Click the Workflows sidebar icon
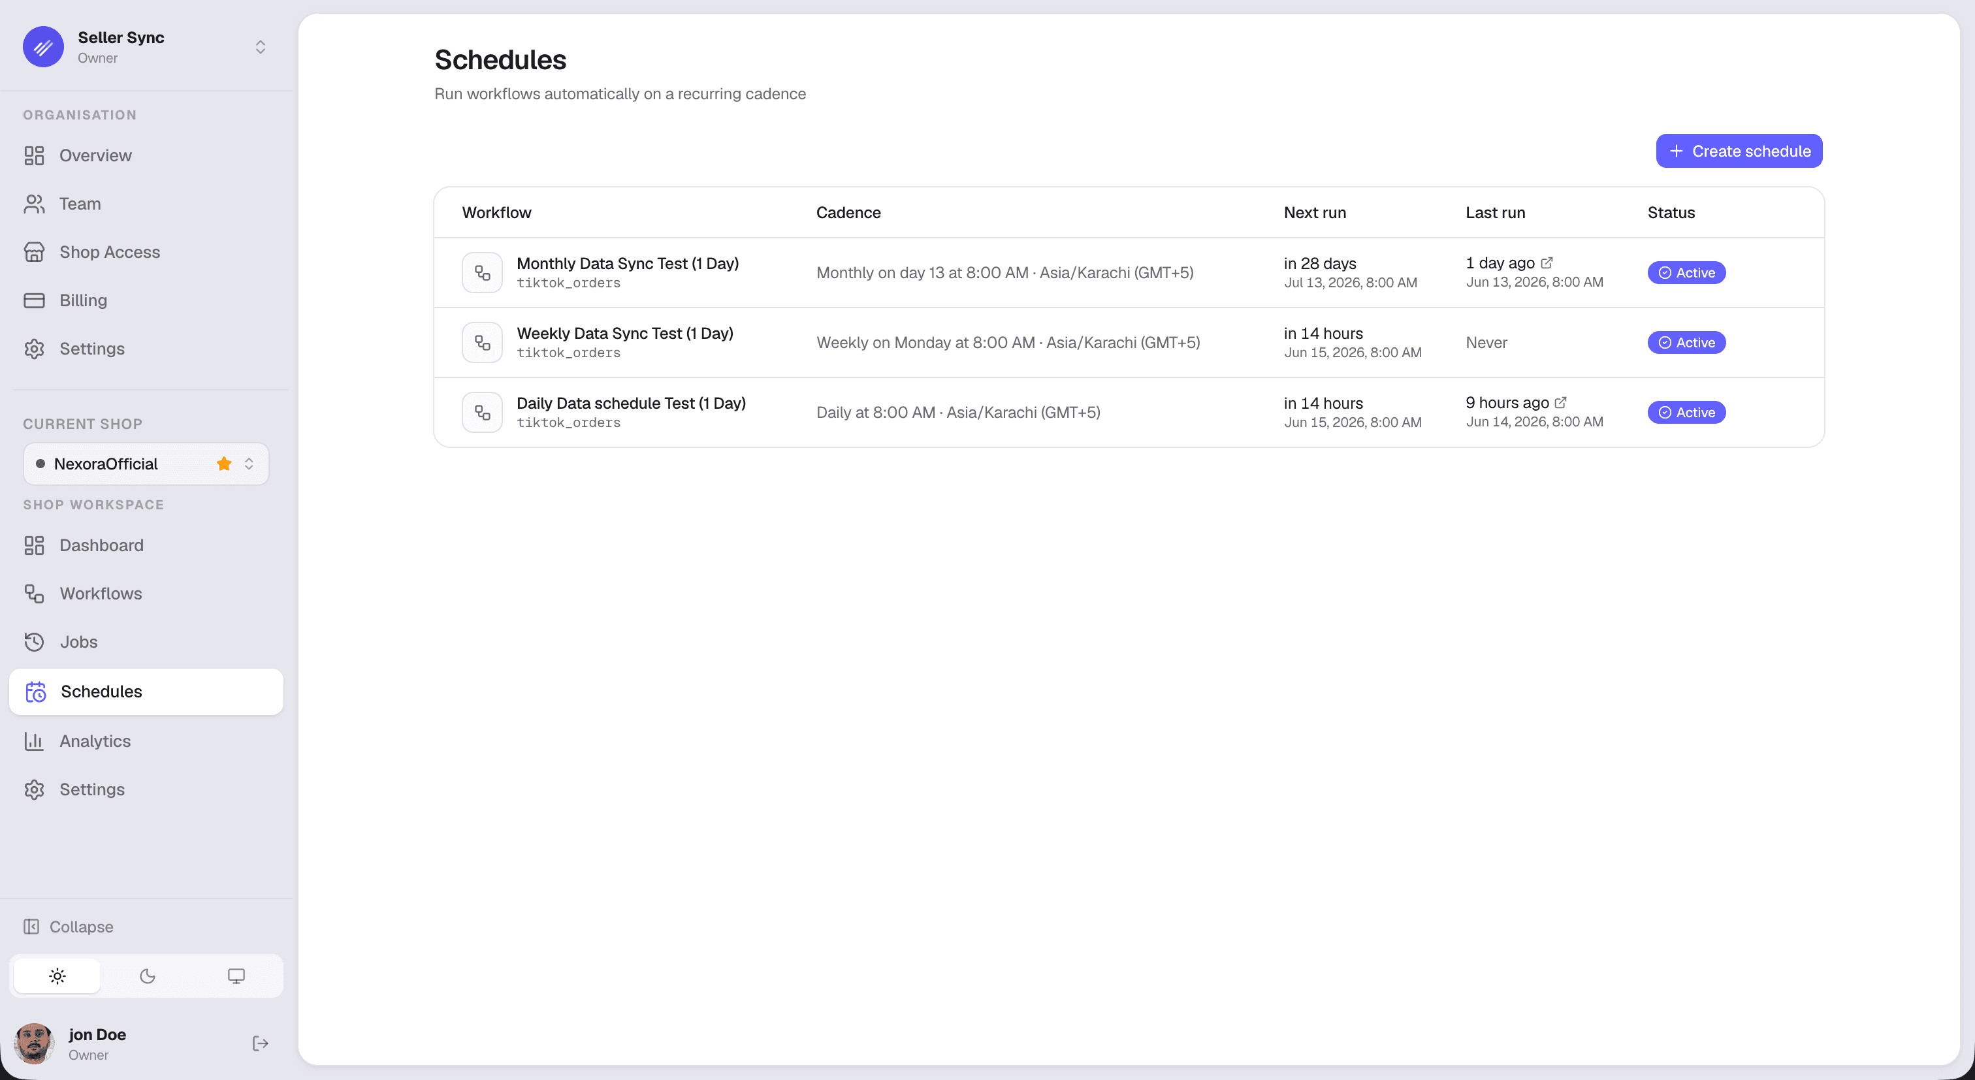 (34, 594)
